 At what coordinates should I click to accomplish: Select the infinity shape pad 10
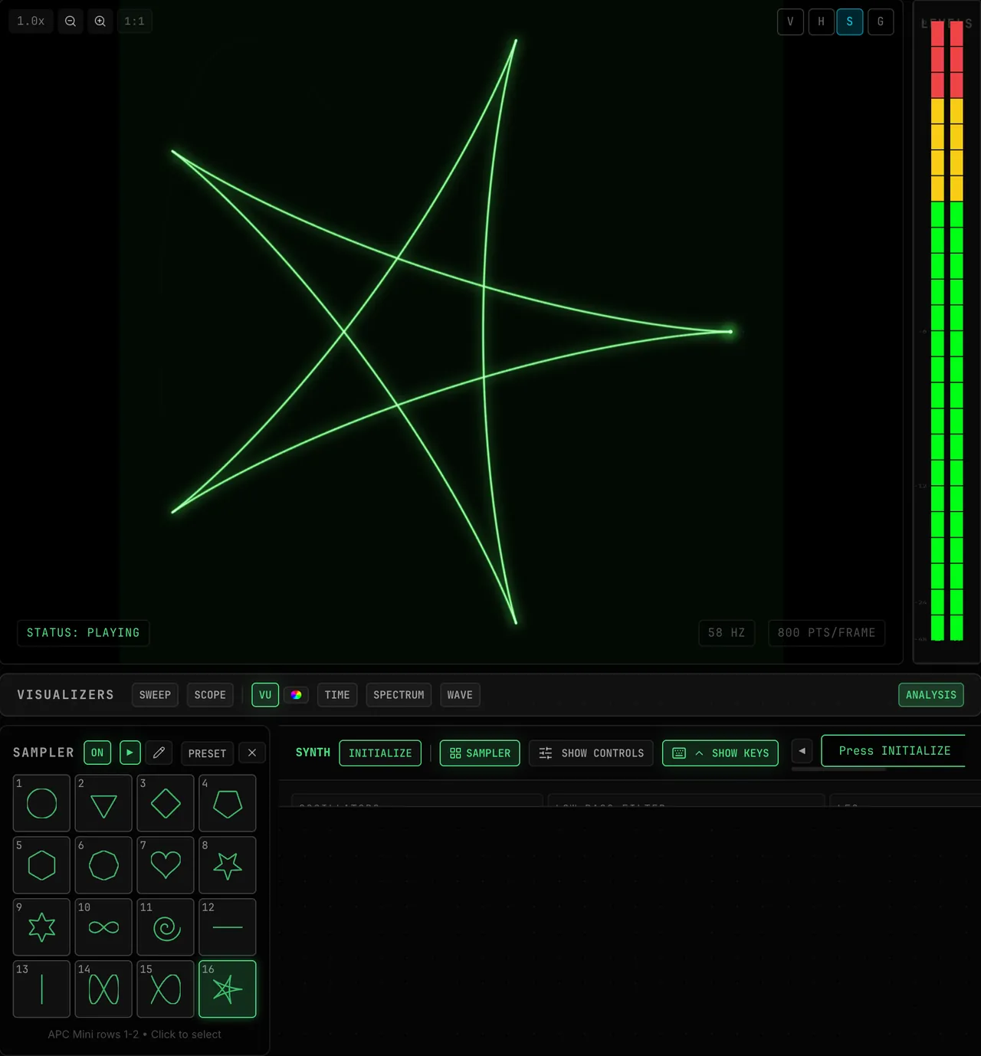pos(103,927)
